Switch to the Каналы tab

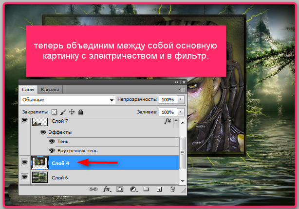[x=50, y=89]
